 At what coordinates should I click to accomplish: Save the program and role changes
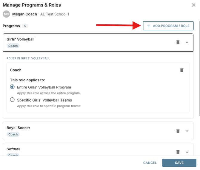(x=179, y=163)
